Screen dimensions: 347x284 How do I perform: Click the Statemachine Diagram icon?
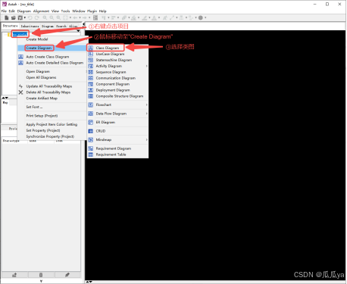pyautogui.click(x=91, y=60)
